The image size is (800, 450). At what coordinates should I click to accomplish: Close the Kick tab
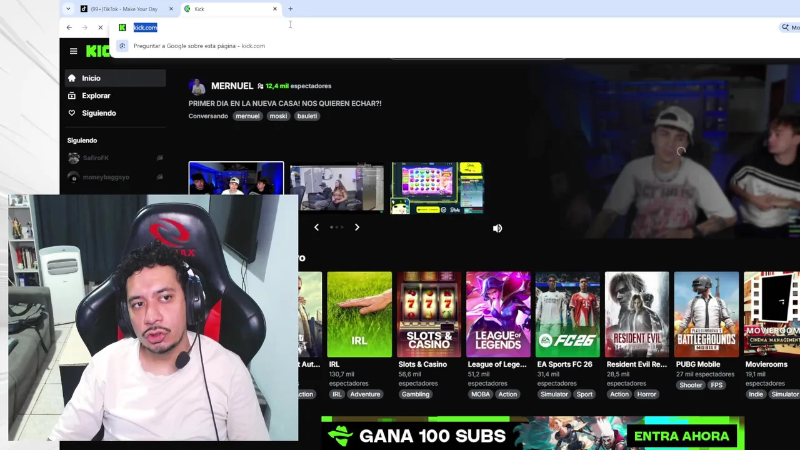tap(274, 9)
